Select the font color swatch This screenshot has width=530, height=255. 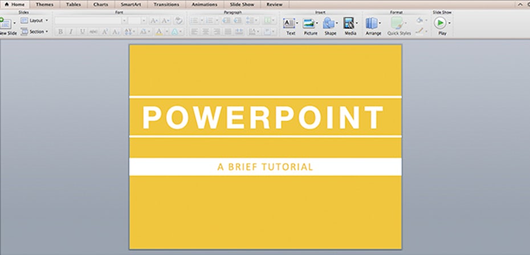click(160, 32)
